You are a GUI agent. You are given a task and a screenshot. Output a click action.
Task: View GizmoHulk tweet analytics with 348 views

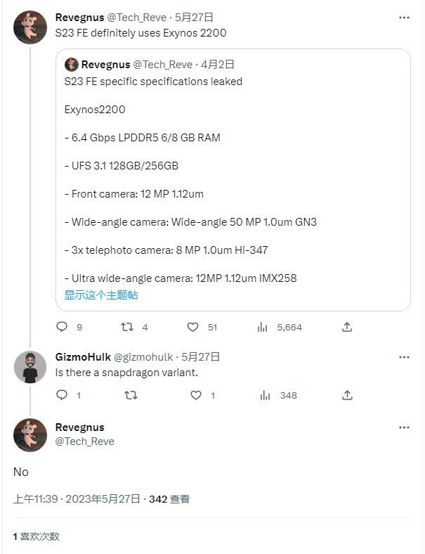[265, 395]
